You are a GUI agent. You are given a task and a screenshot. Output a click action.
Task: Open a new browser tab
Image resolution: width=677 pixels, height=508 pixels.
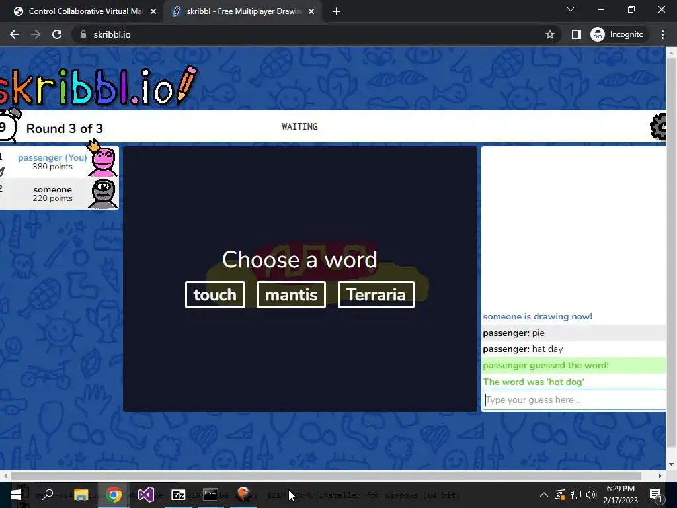point(337,11)
